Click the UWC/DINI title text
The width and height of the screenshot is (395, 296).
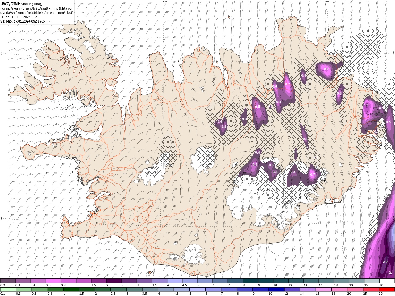(10, 4)
